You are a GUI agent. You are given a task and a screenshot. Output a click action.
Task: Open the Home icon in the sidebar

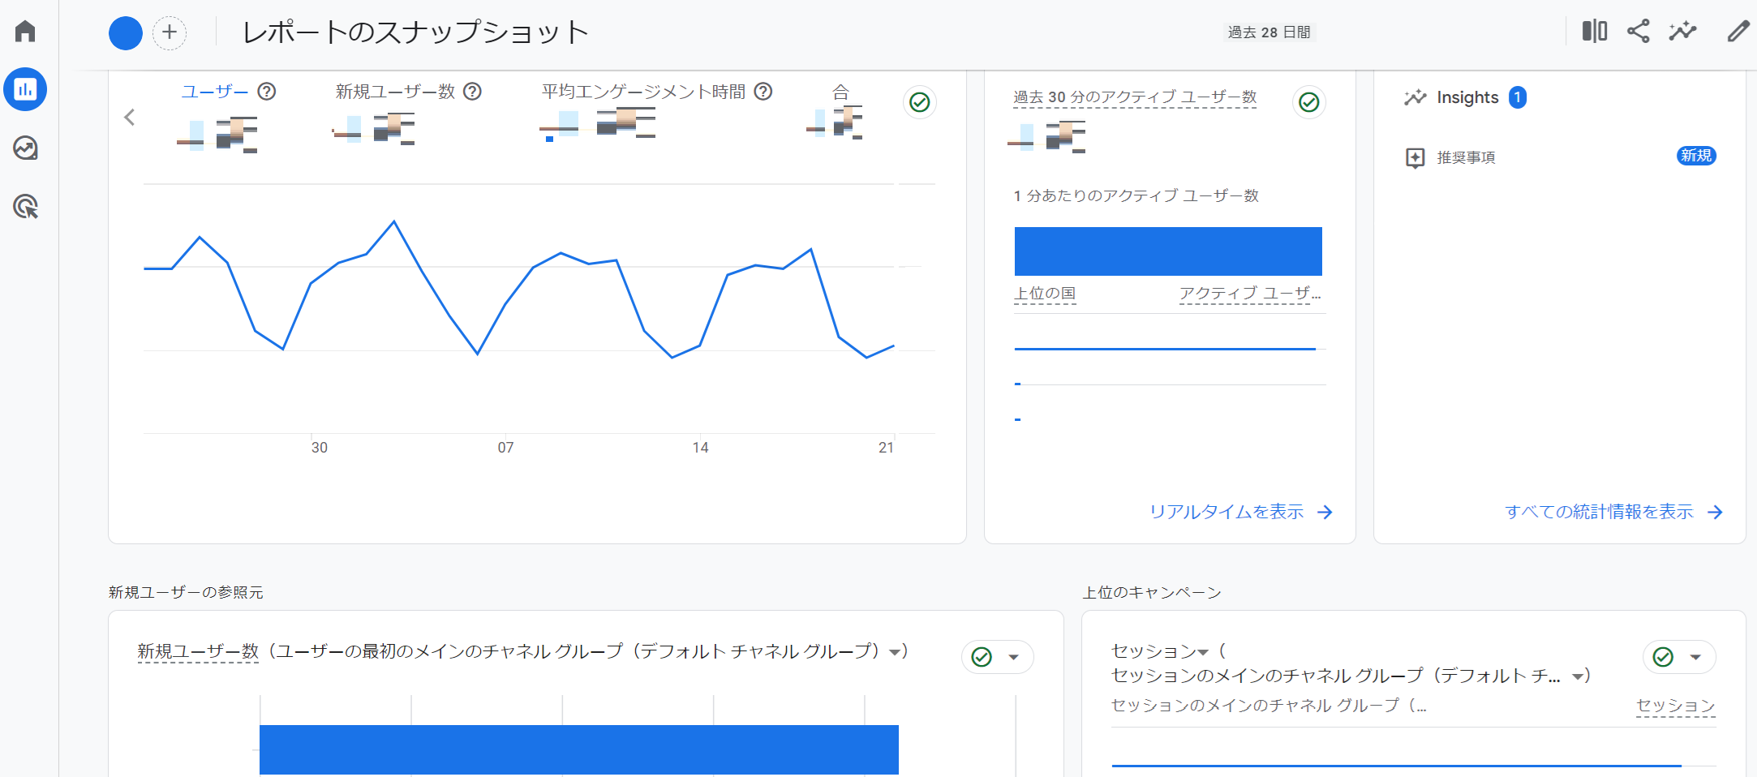pos(25,31)
